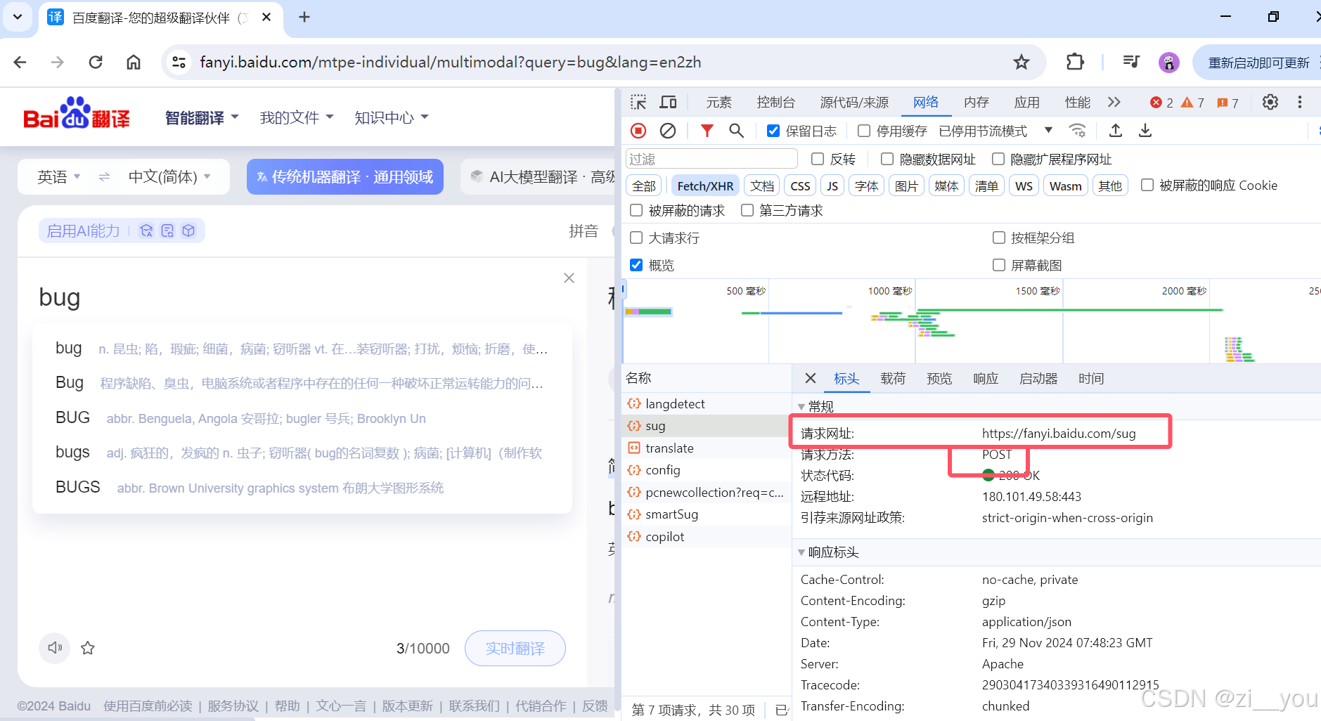This screenshot has height=721, width=1321.
Task: Select the translate network request
Action: pos(707,448)
